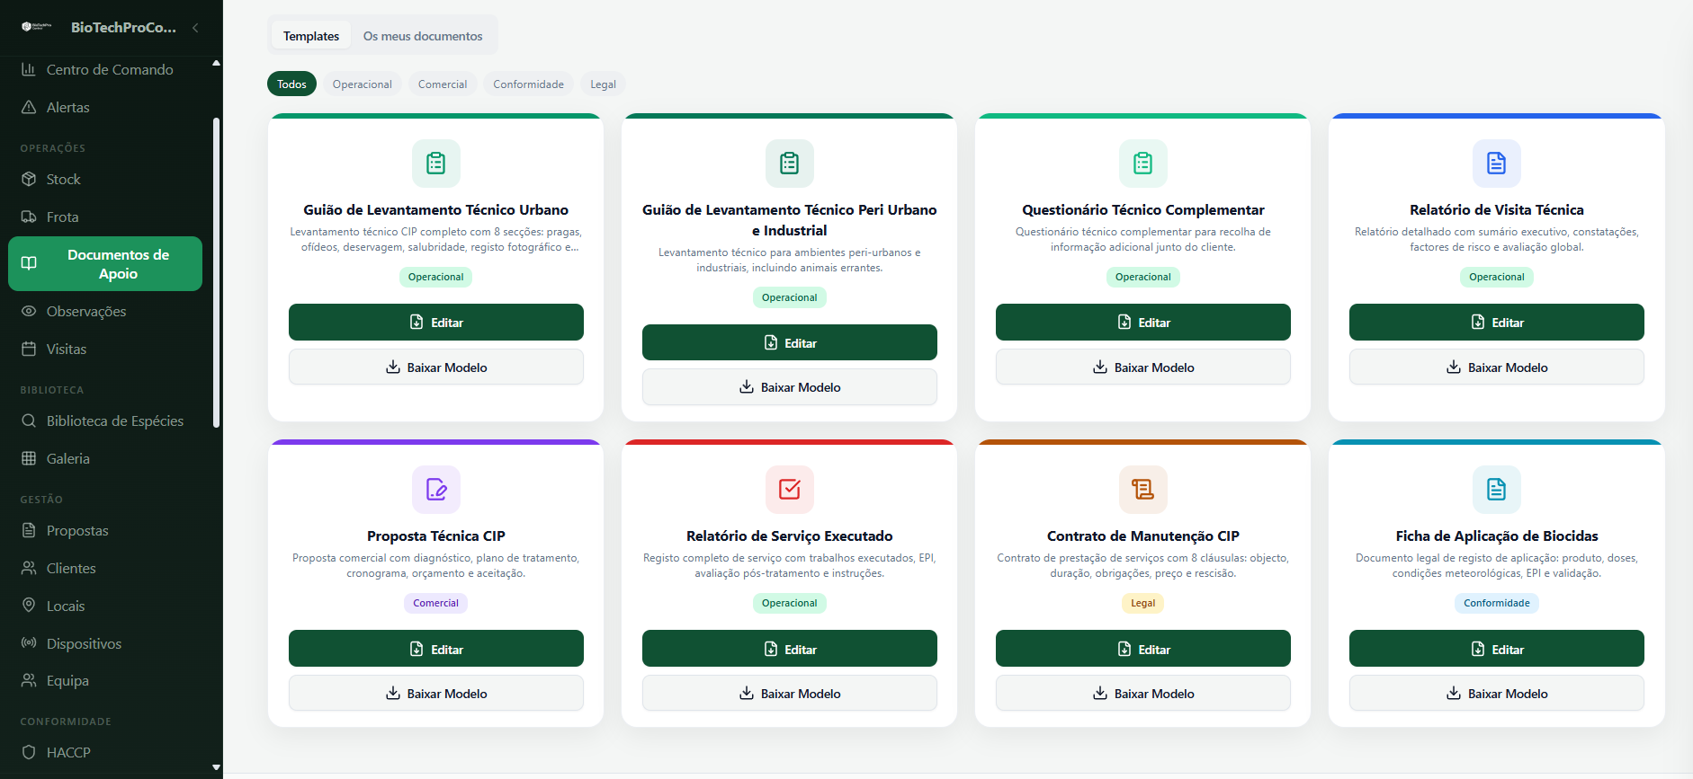Click the HACCP shield icon
Image resolution: width=1693 pixels, height=779 pixels.
click(x=29, y=752)
